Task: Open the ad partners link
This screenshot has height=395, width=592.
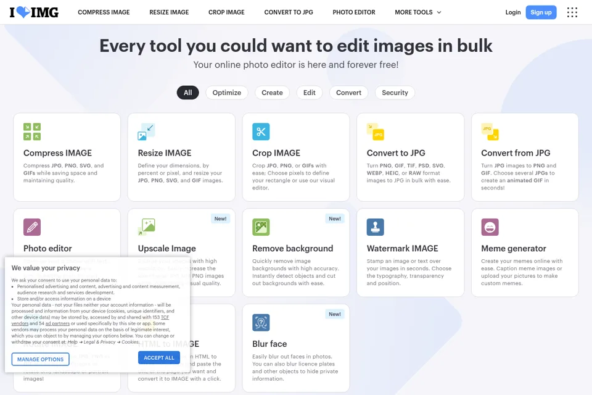Action: point(57,323)
